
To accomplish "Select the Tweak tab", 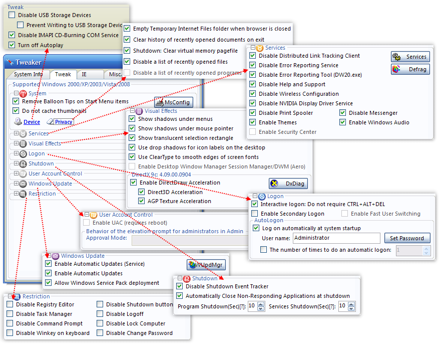I will 63,74.
